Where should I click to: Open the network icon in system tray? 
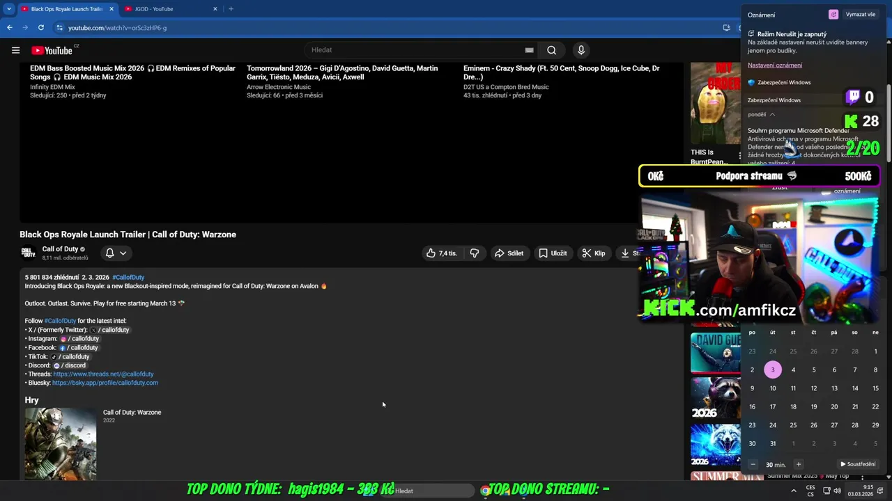point(825,491)
